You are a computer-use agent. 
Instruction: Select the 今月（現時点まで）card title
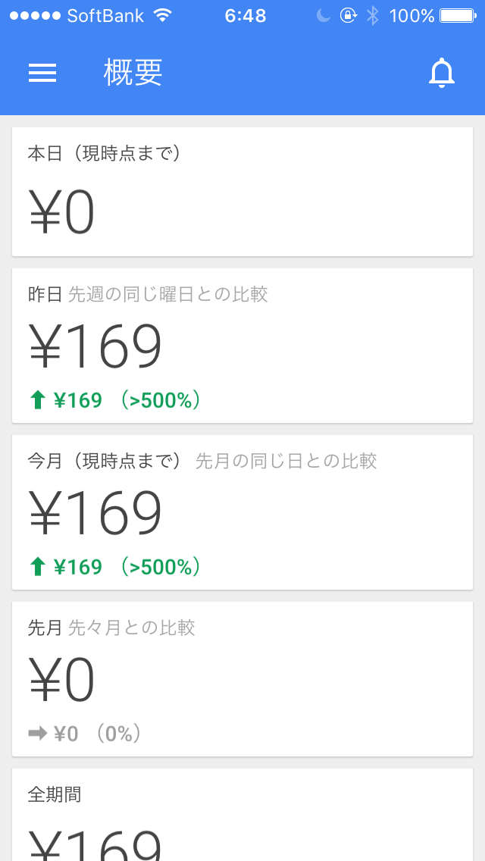click(x=104, y=461)
